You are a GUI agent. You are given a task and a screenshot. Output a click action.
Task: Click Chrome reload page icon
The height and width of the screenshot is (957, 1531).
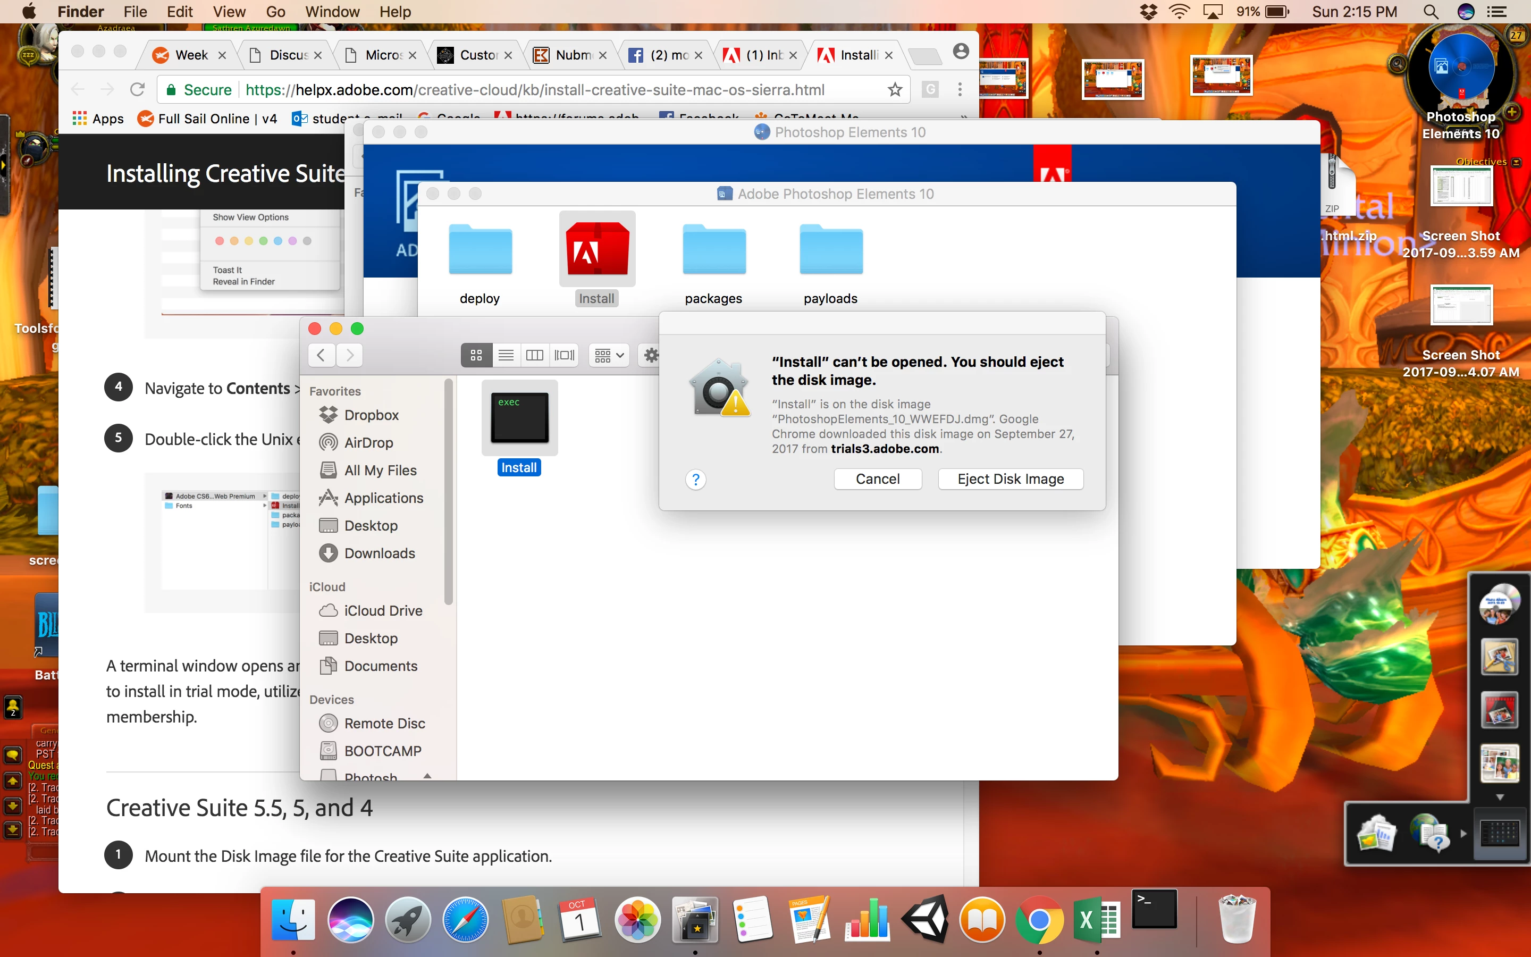pos(137,90)
